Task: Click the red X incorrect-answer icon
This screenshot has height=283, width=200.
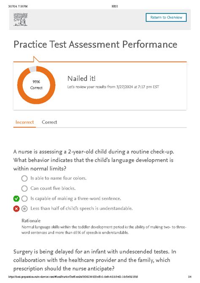Action: pyautogui.click(x=16, y=209)
